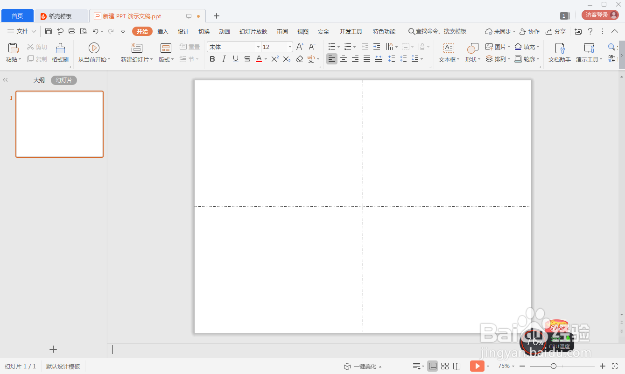Open the Insert (插入) ribbon tab
The image size is (625, 374).
click(163, 31)
